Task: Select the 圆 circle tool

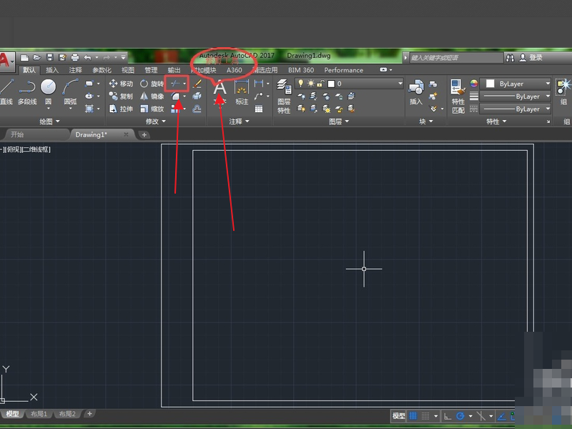Action: [x=48, y=92]
